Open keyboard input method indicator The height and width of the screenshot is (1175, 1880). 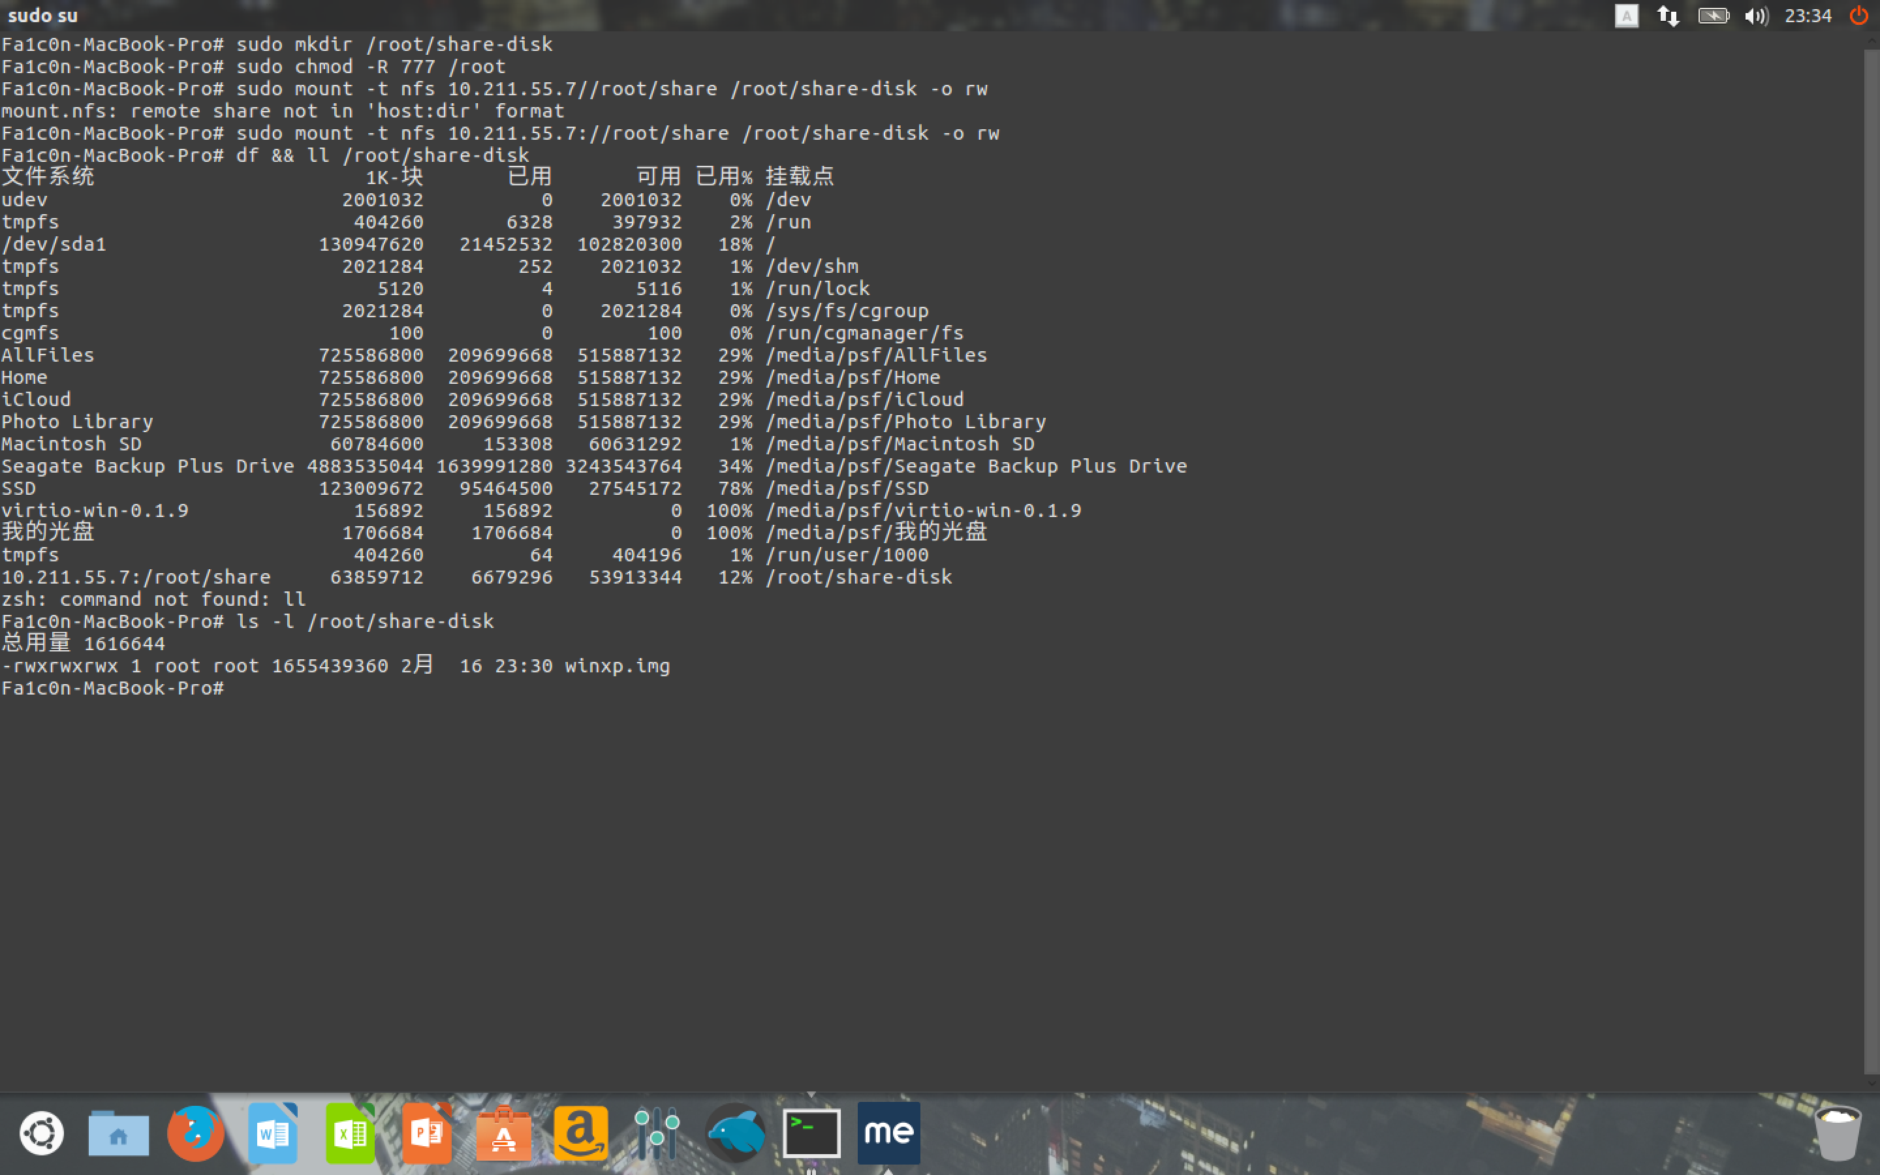[1626, 16]
